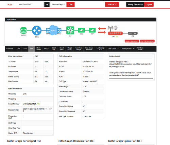Switch to the ONT tab
170x145 pixels.
(x=18, y=49)
